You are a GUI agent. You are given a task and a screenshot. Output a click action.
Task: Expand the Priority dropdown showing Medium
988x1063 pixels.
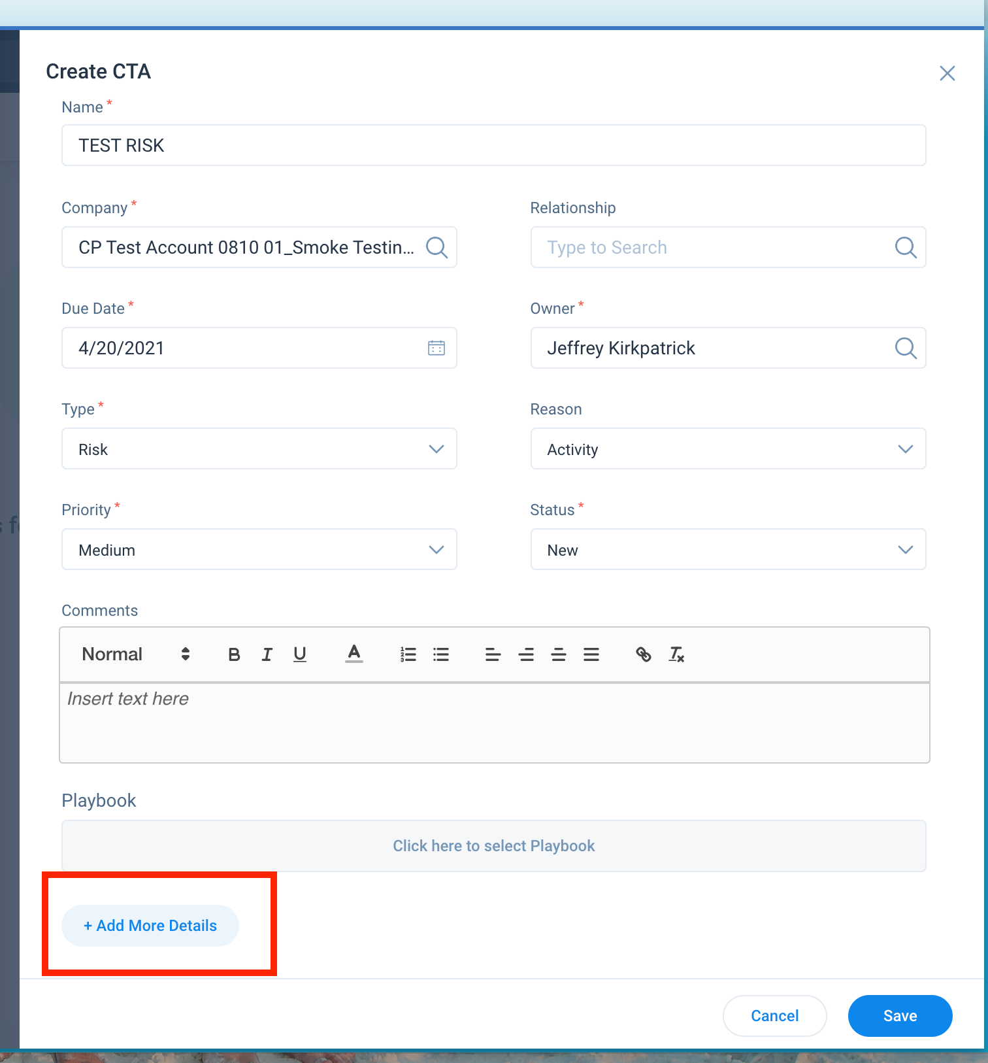tap(259, 549)
